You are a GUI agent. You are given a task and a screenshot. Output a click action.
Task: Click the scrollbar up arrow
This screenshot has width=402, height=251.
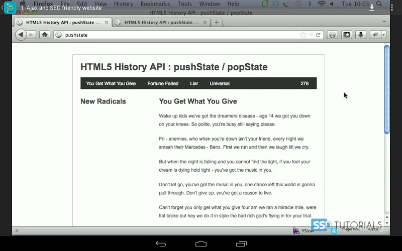387,217
